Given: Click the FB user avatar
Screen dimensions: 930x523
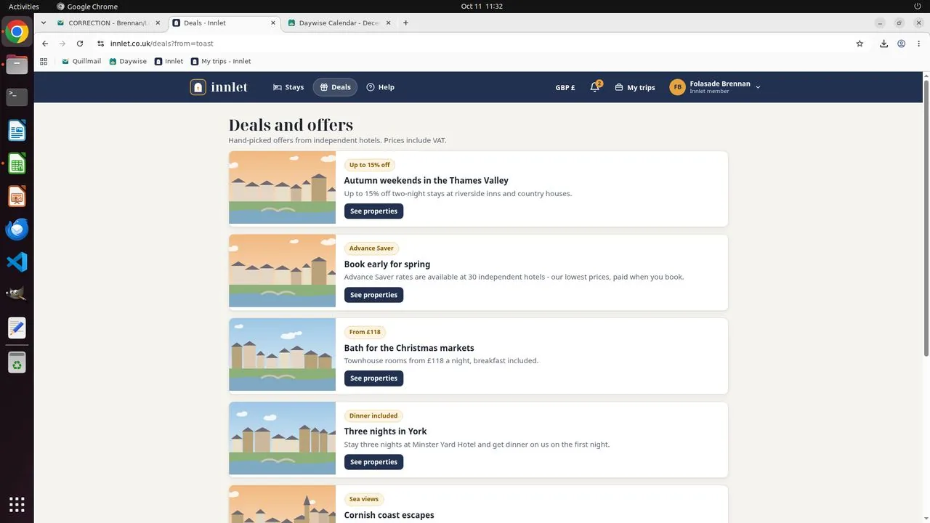Looking at the screenshot, I should coord(677,87).
